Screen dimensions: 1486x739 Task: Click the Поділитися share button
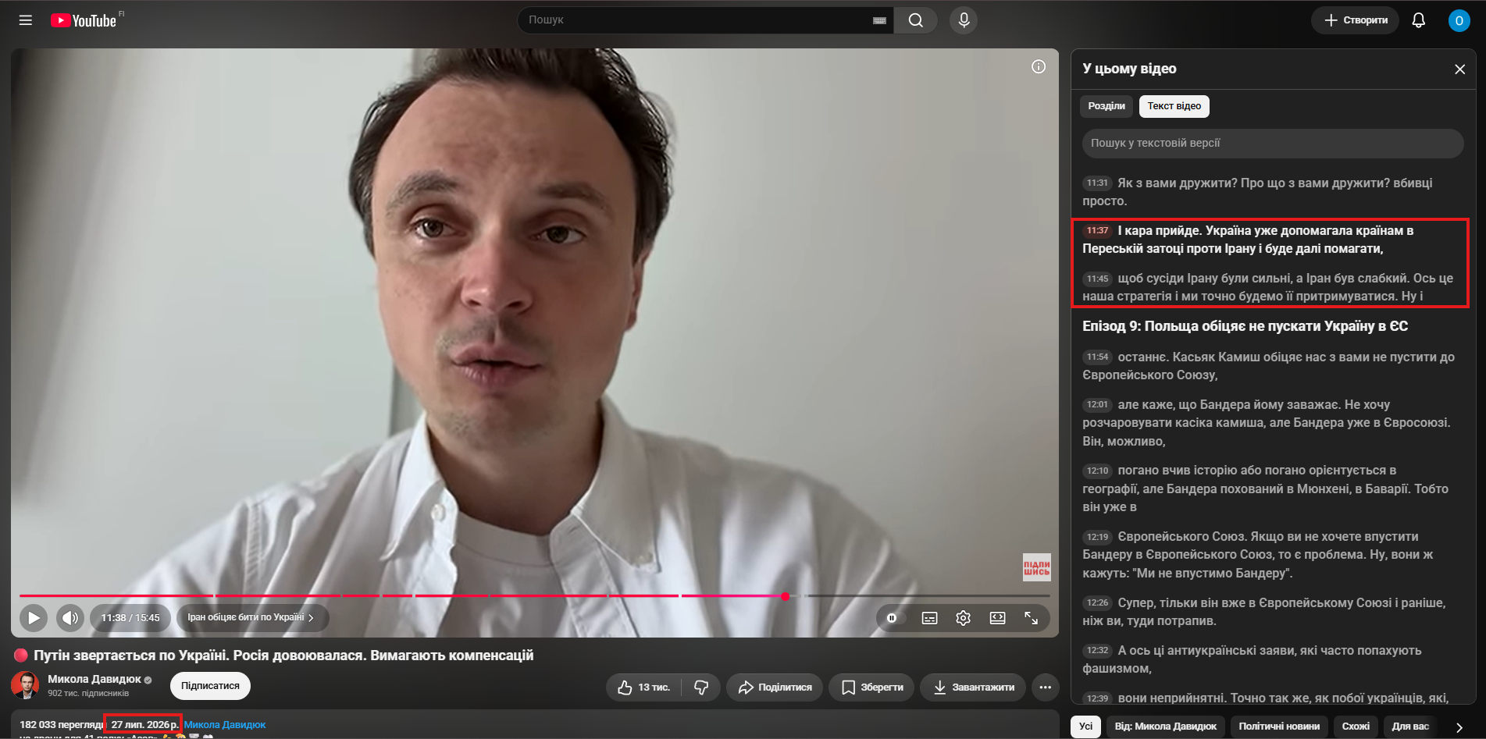775,687
